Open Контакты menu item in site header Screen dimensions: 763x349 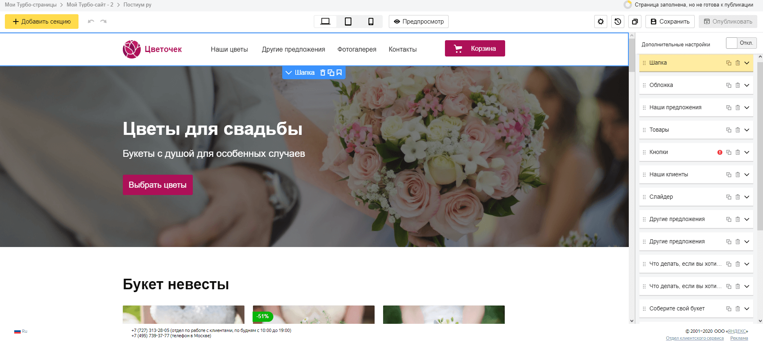402,50
